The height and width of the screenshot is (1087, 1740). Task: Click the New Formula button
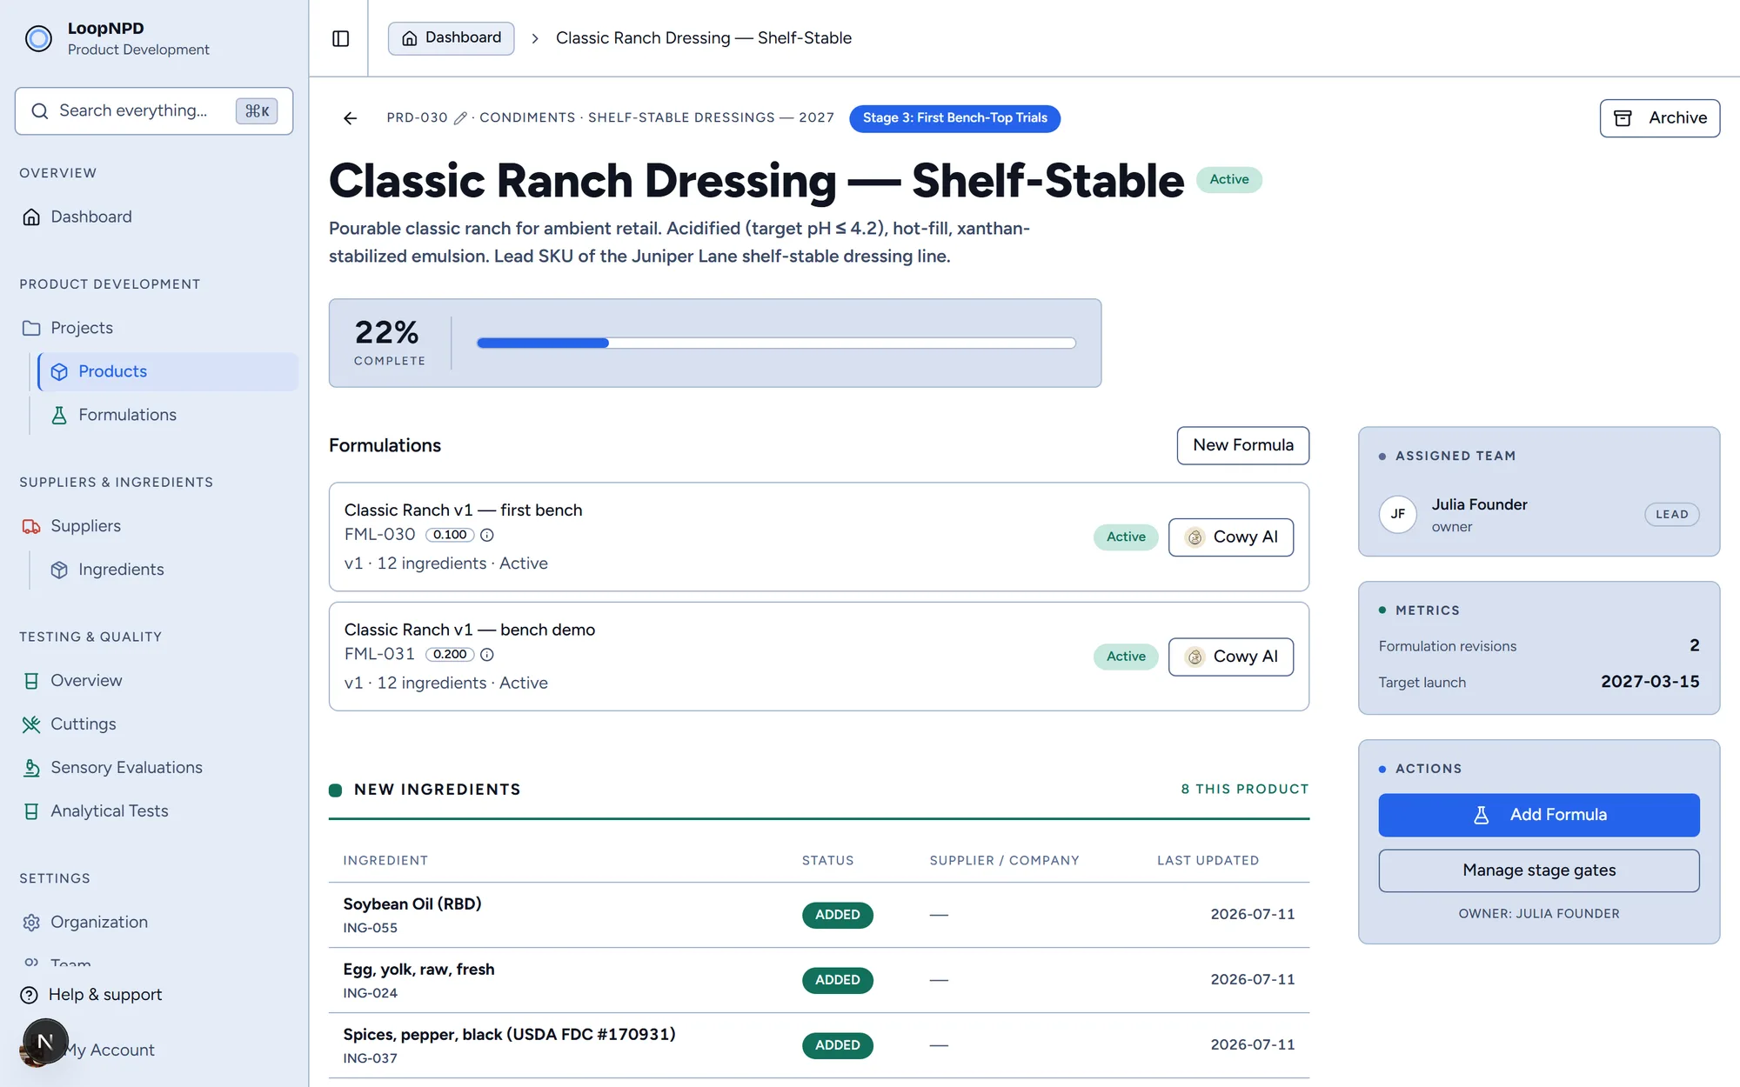(x=1242, y=445)
